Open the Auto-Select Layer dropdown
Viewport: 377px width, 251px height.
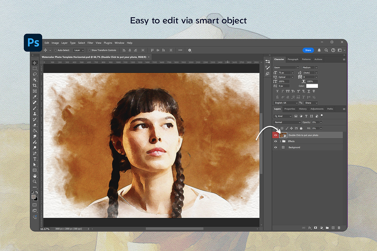pos(79,50)
